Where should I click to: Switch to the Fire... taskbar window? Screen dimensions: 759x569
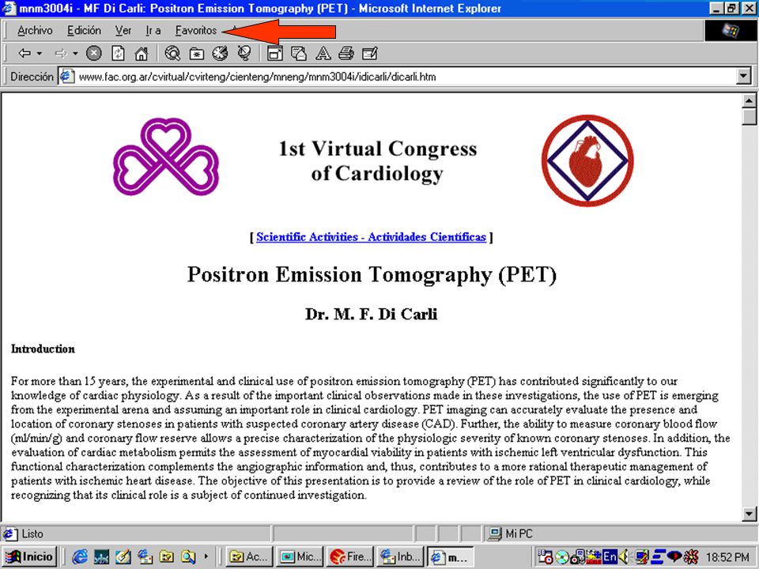coord(350,557)
